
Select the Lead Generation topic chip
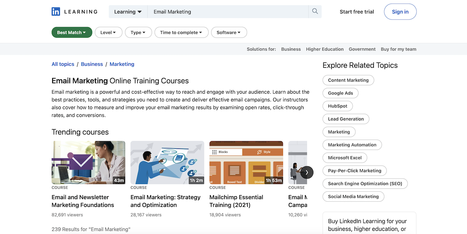[x=346, y=119]
